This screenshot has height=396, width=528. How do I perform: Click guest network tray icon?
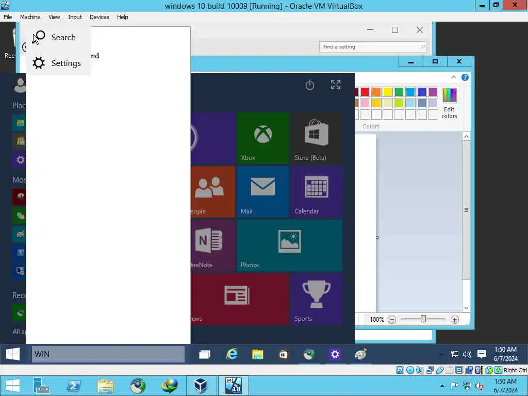point(455,354)
